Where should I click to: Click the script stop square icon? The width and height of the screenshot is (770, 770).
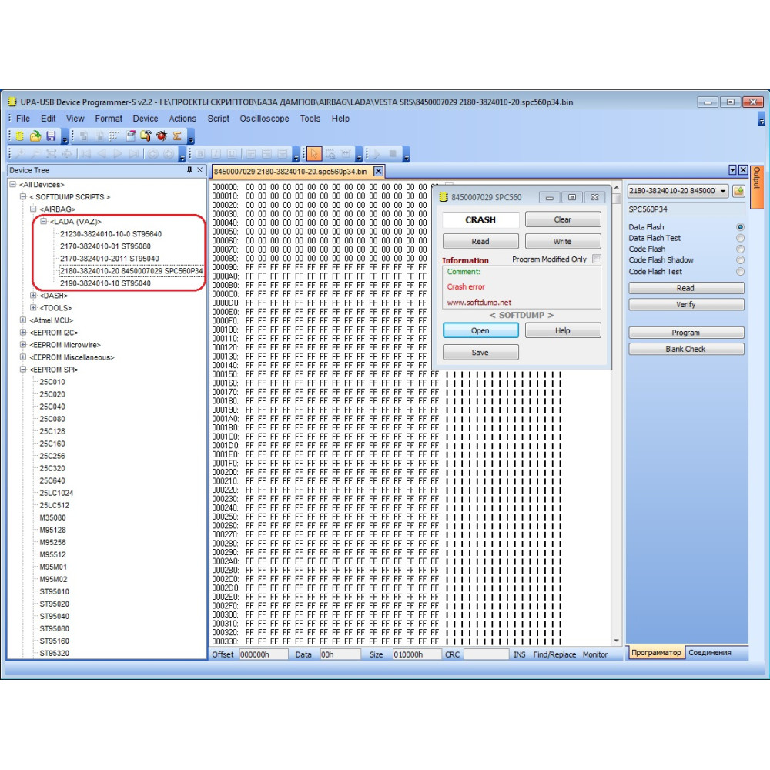[x=393, y=154]
